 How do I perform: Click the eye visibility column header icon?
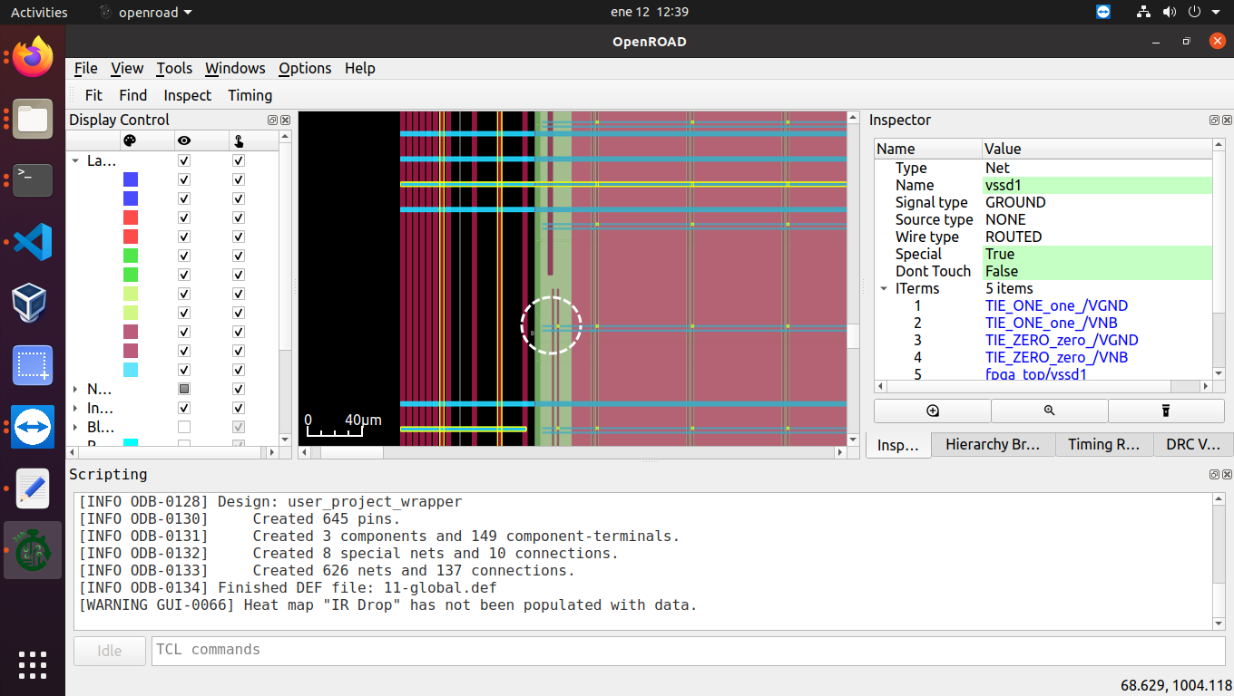184,140
